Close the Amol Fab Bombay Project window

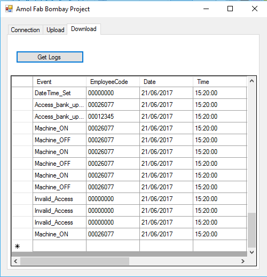[x=255, y=9]
